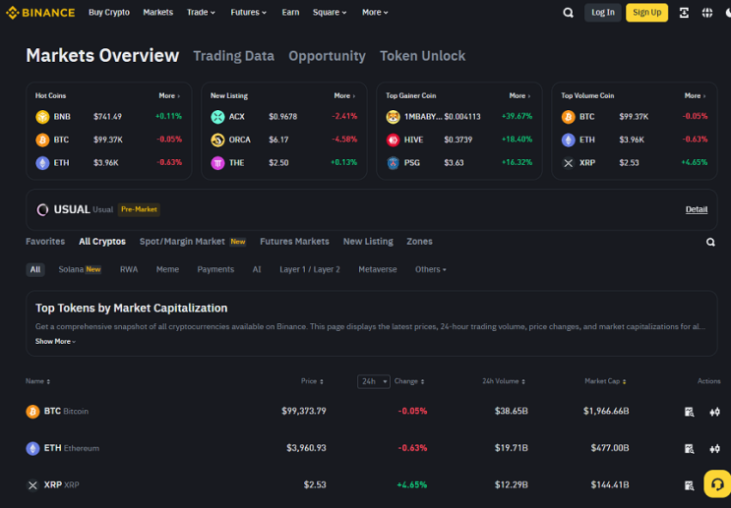Open the 24h timeframe dropdown

[x=374, y=381]
